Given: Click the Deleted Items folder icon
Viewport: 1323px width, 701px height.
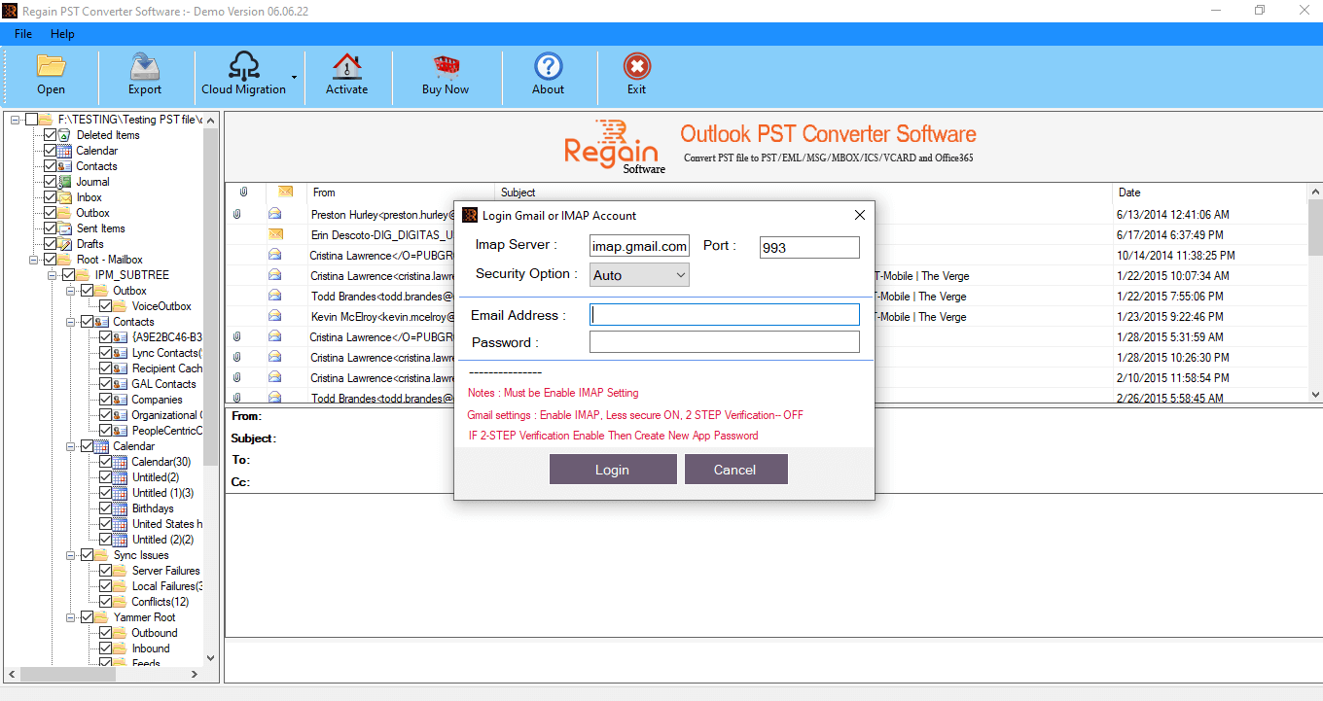Looking at the screenshot, I should click(65, 135).
